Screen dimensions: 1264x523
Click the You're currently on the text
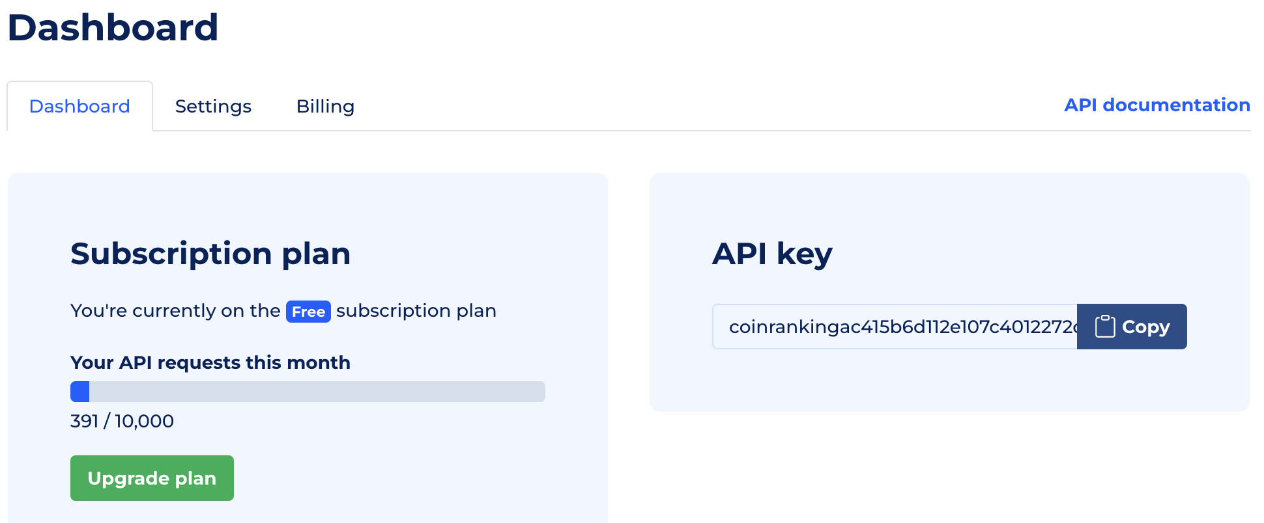coord(175,311)
